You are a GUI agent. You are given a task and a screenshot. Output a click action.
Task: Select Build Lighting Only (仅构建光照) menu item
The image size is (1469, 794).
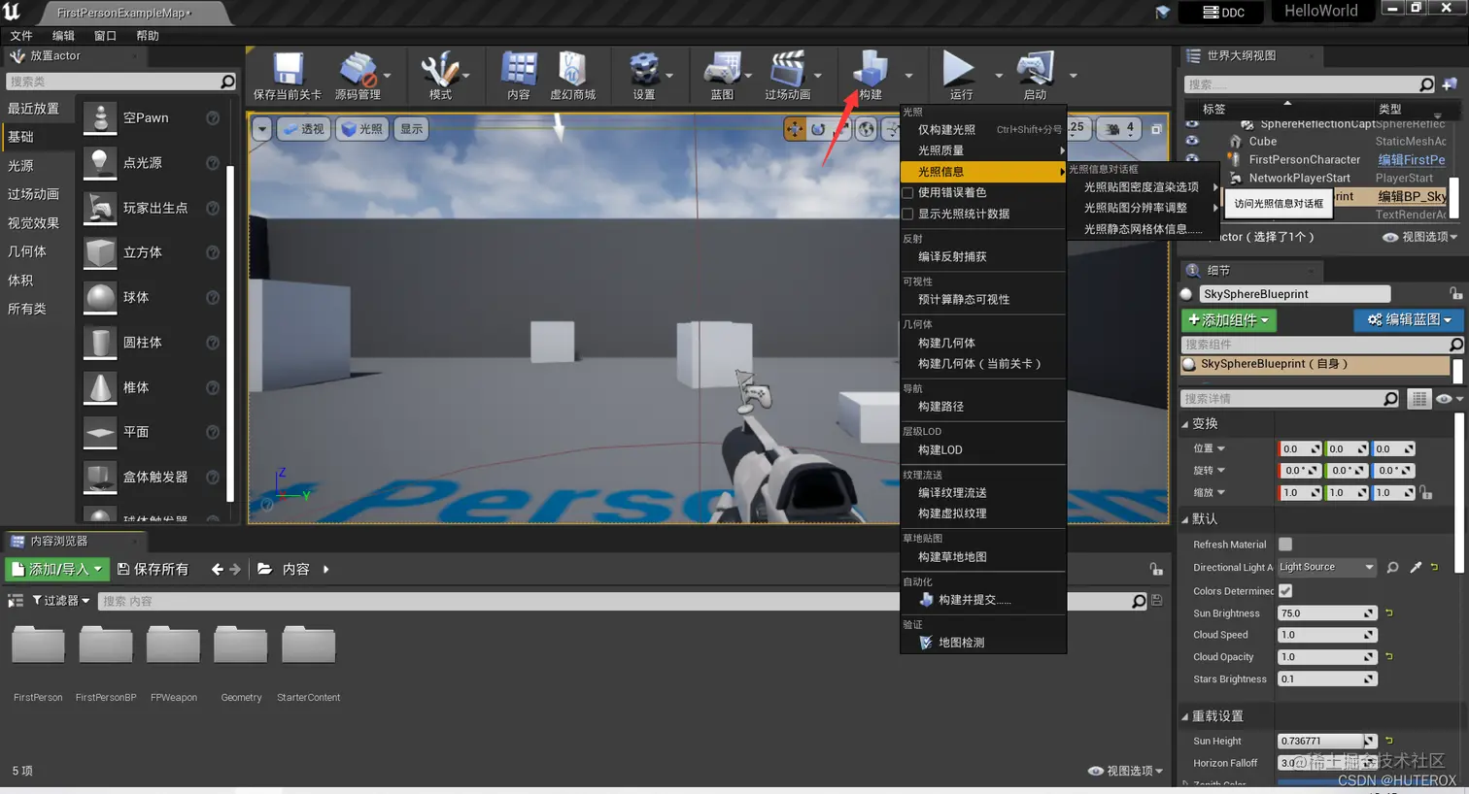tap(983, 129)
